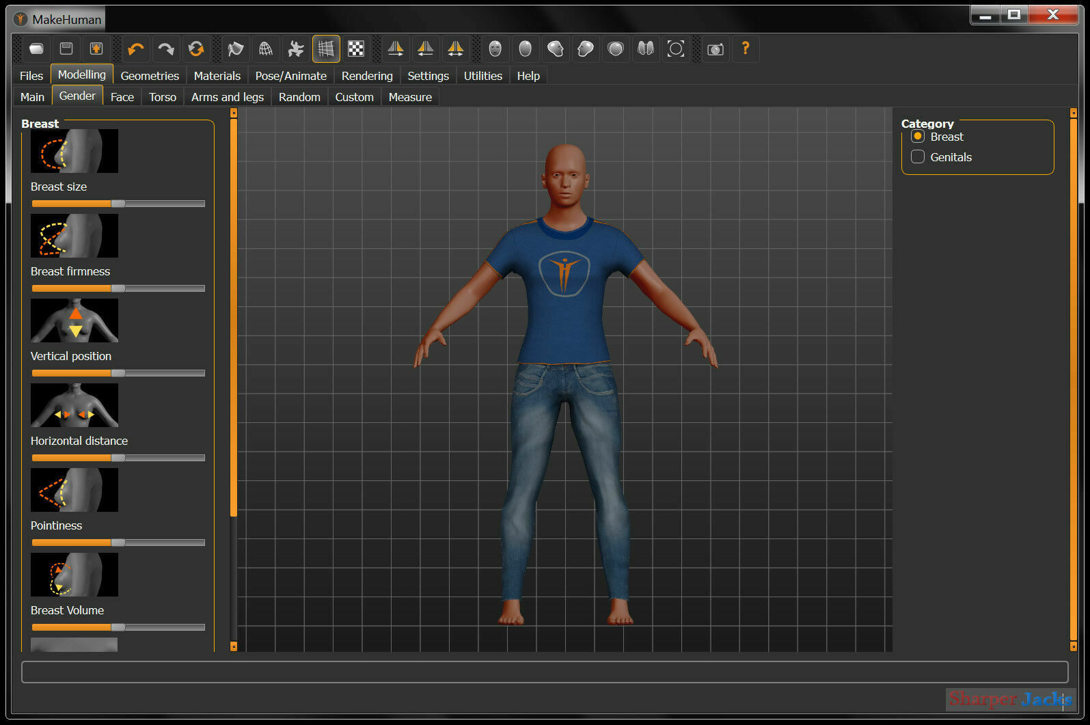This screenshot has width=1090, height=725.
Task: Open the Utilities tab
Action: 483,76
